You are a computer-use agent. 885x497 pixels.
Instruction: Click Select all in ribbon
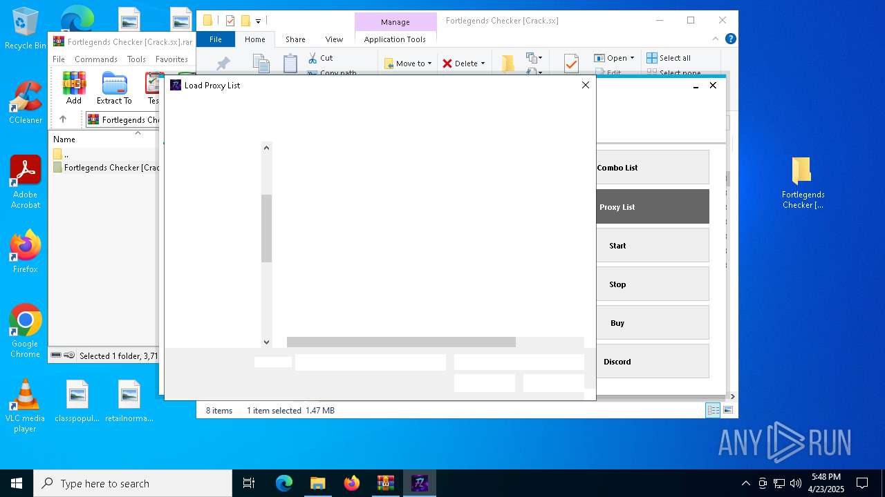pos(669,58)
